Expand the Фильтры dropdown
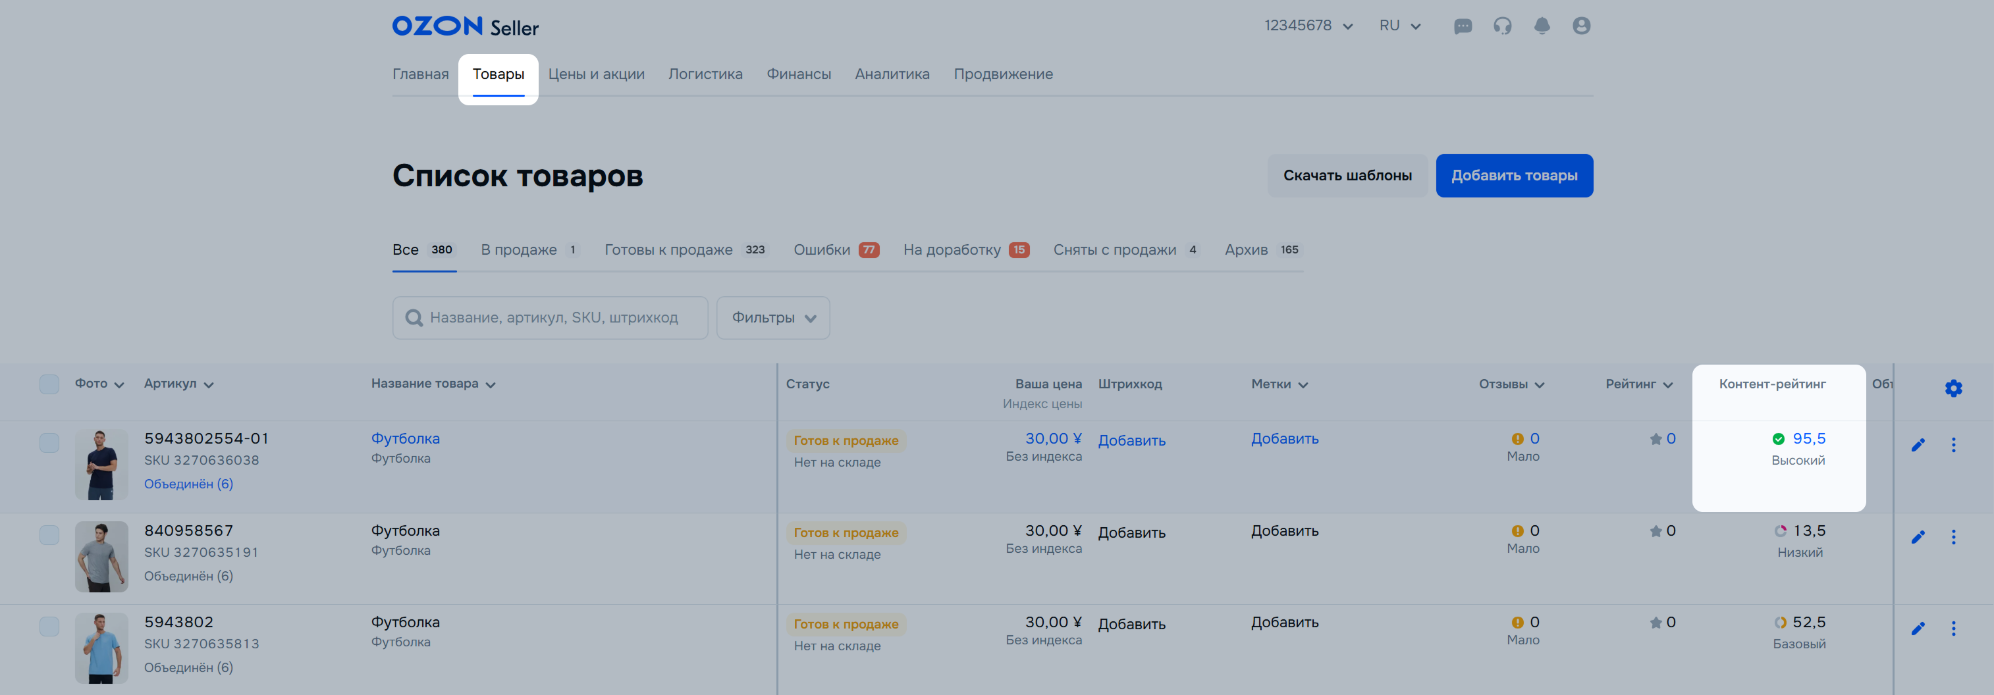Image resolution: width=1994 pixels, height=695 pixels. (772, 318)
